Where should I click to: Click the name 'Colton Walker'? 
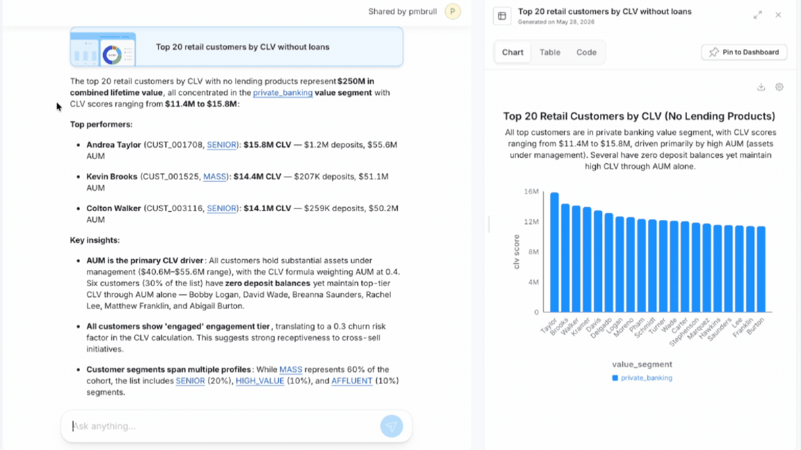pyautogui.click(x=113, y=208)
